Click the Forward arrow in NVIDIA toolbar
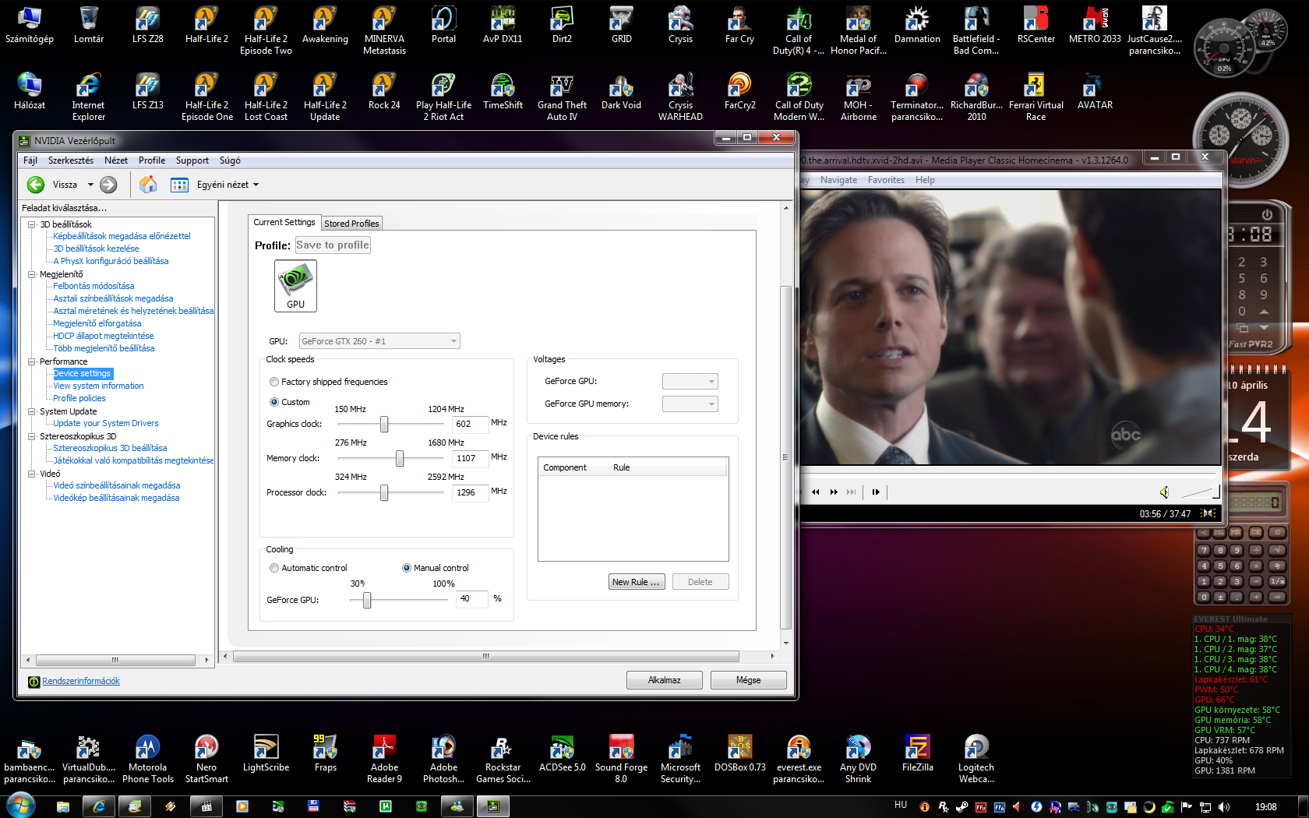Image resolution: width=1309 pixels, height=818 pixels. (108, 185)
